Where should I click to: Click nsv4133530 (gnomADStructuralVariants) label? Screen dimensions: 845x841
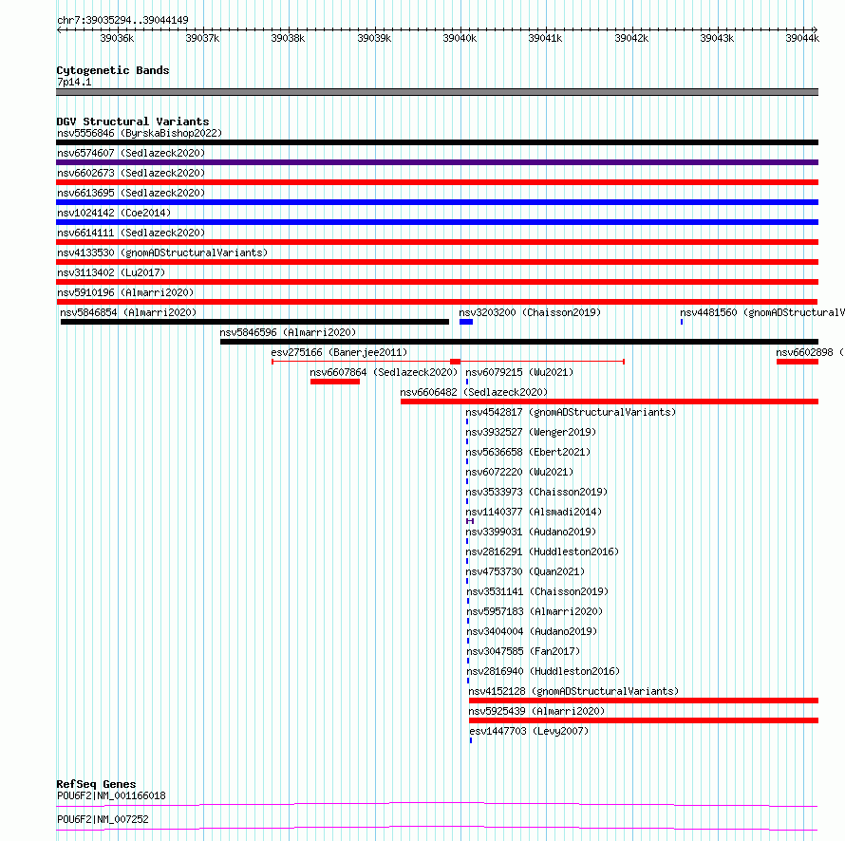(162, 252)
